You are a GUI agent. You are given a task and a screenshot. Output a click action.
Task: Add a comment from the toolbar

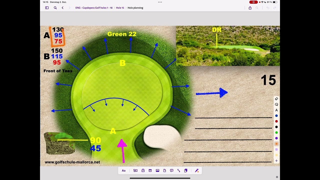[171, 170]
